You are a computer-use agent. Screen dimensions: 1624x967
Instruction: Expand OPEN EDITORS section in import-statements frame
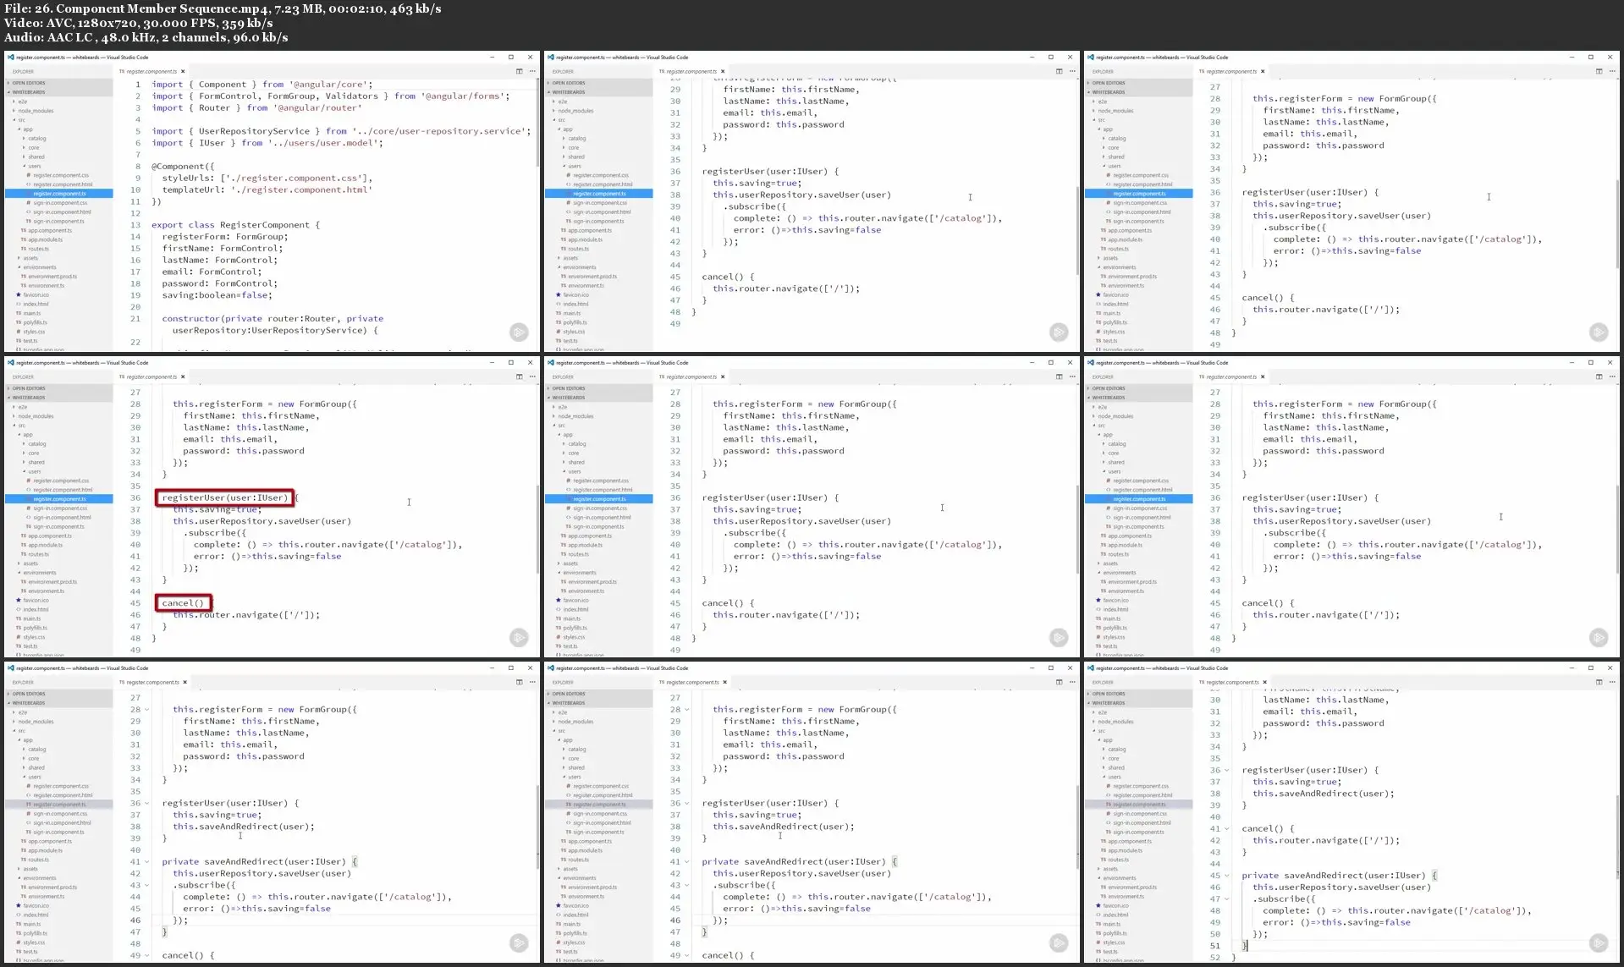59,83
